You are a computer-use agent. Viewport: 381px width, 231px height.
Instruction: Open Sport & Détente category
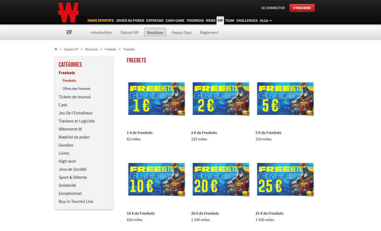pyautogui.click(x=73, y=177)
